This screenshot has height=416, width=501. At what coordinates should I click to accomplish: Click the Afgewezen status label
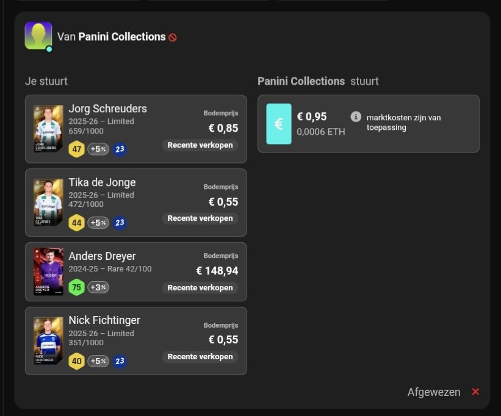tap(434, 392)
